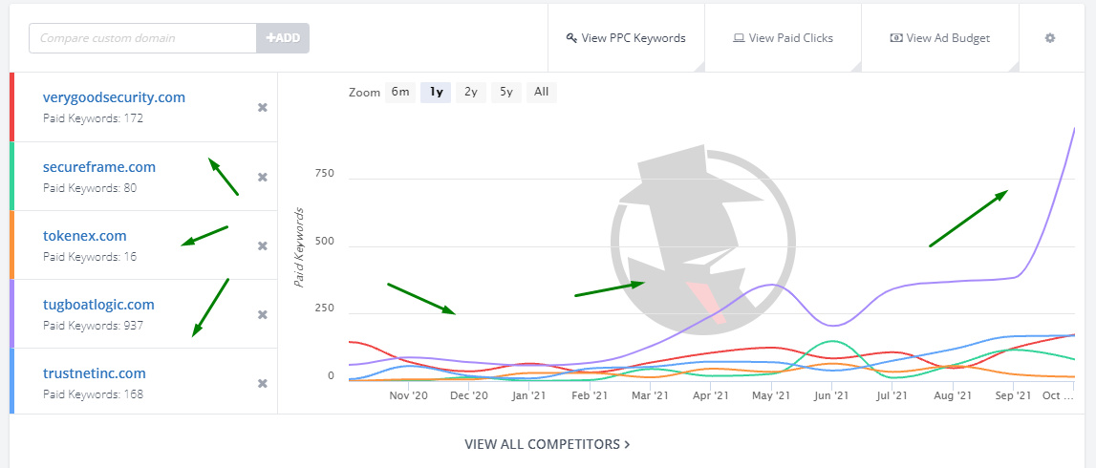Open the settings gear icon
1096x468 pixels.
point(1050,38)
